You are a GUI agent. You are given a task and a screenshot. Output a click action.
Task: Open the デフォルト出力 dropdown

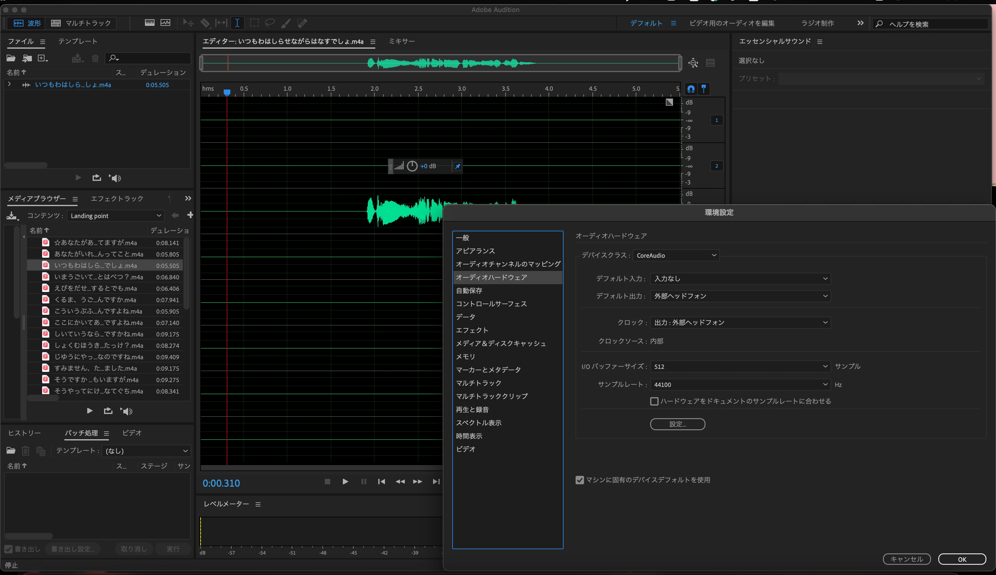740,296
